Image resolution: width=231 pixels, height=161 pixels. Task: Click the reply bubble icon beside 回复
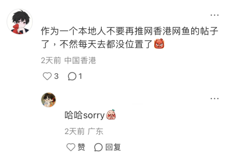[x=98, y=147]
